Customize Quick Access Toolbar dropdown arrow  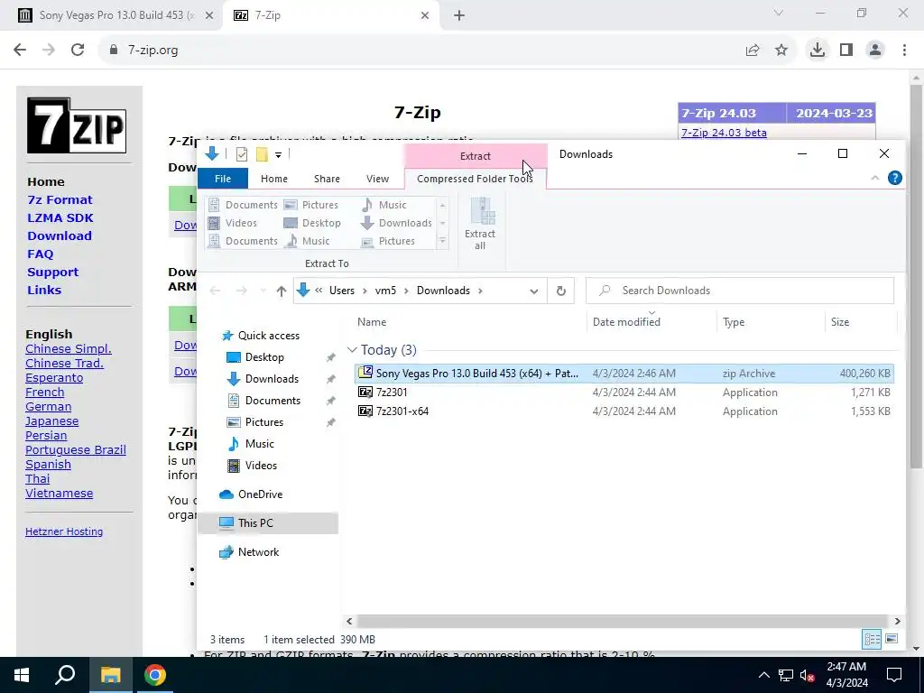[278, 155]
